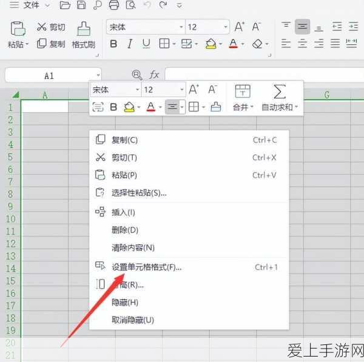
Task: Increase indent in ribbon
Action: coord(353,27)
